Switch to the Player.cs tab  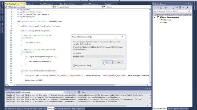coord(108,4)
